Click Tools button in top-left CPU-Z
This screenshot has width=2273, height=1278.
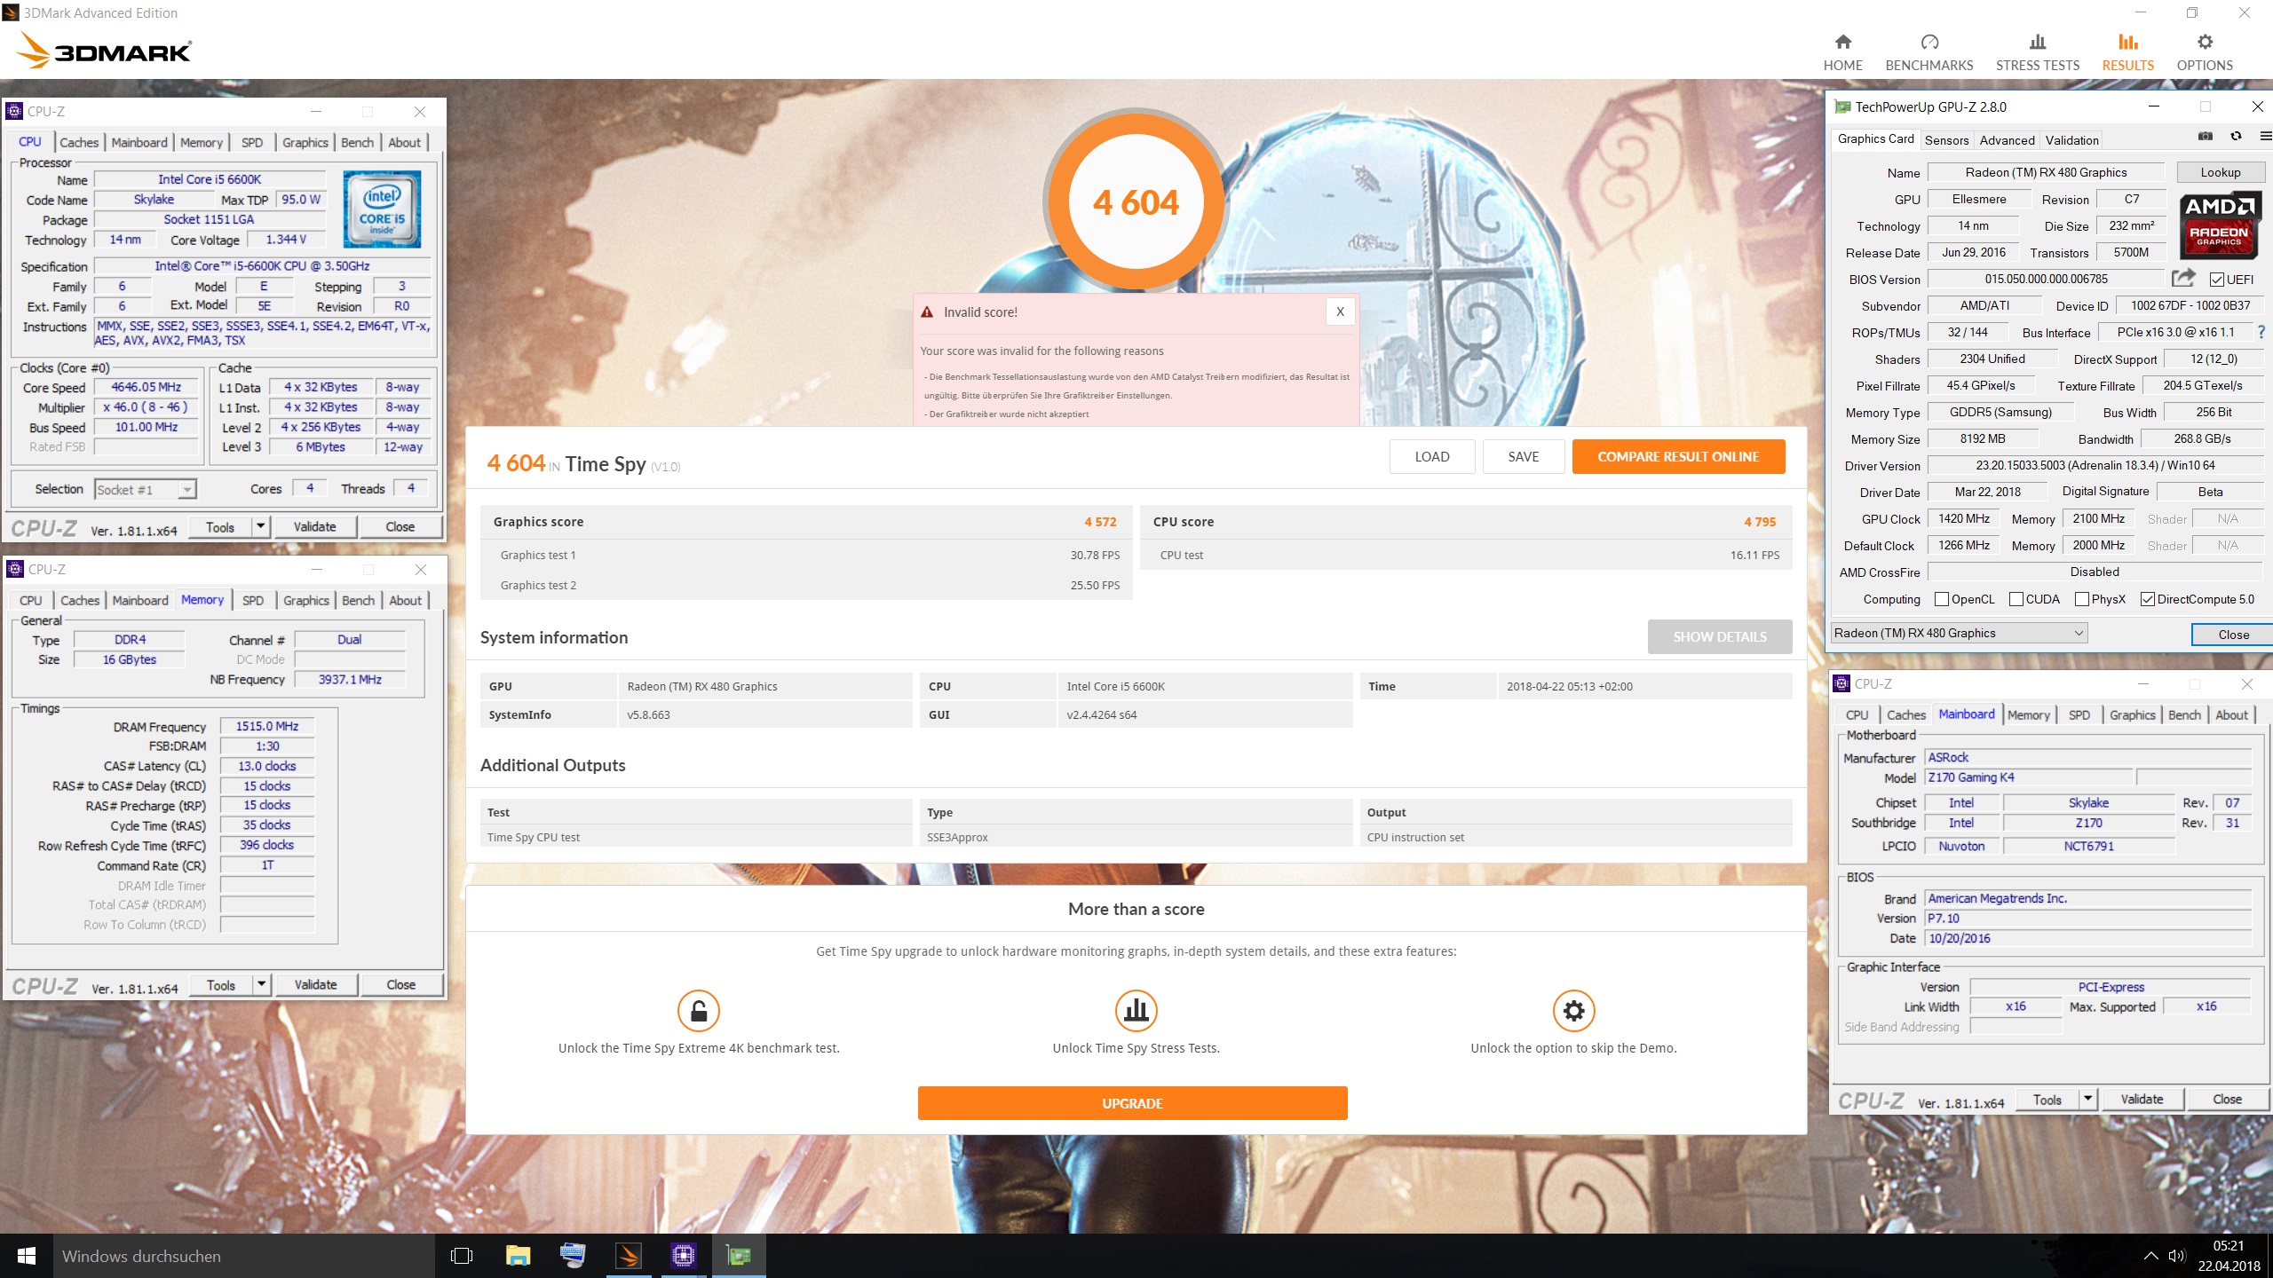pyautogui.click(x=220, y=526)
